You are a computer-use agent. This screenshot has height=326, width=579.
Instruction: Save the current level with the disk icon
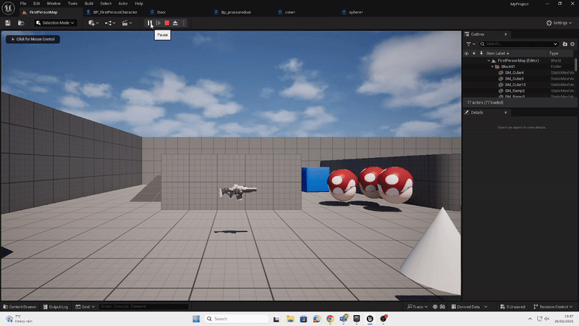click(8, 23)
